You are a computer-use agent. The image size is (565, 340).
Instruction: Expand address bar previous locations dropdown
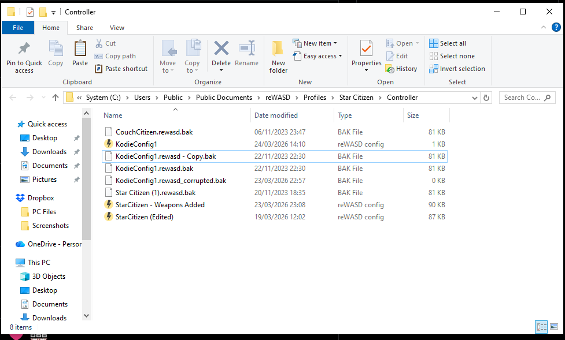click(x=475, y=98)
